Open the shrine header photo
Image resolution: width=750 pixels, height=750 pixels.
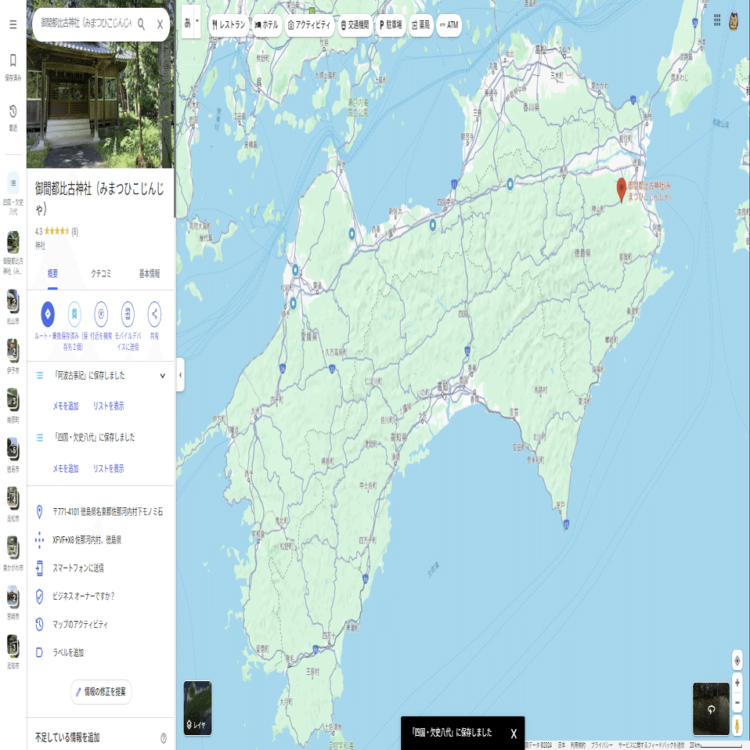pos(100,105)
